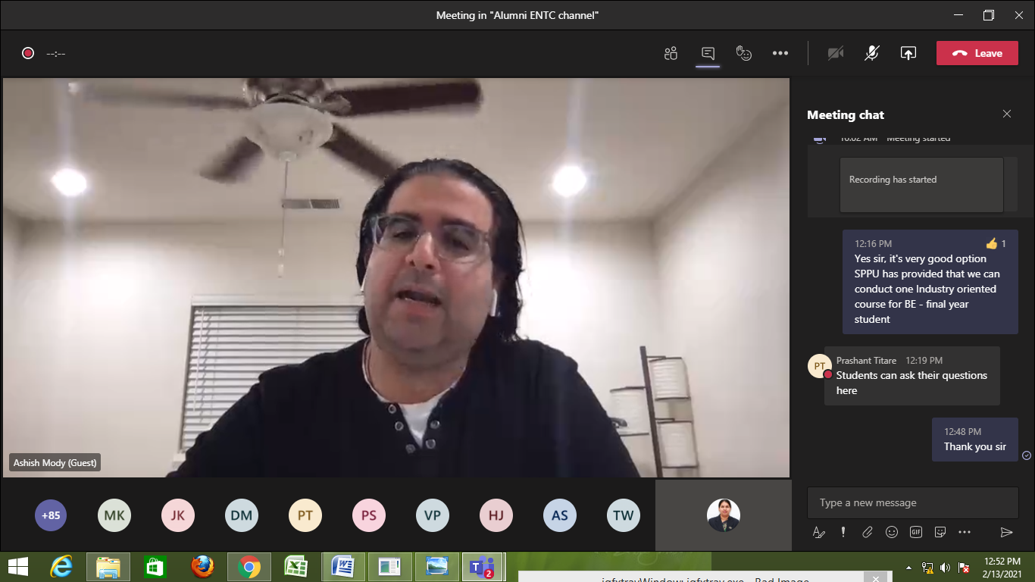
Task: Close the Meeting chat panel
Action: 1007,114
